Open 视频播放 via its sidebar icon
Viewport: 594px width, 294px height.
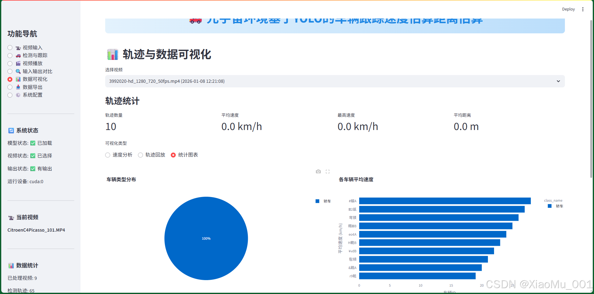pos(18,63)
